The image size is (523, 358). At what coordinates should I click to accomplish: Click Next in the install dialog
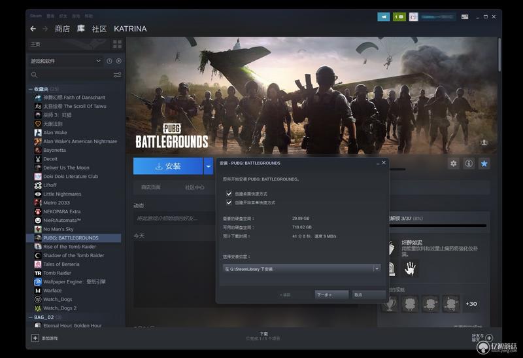coord(331,295)
